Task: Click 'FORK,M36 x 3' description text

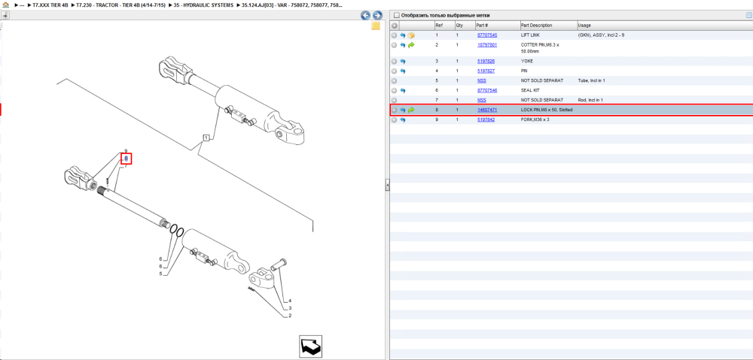Action: point(535,119)
